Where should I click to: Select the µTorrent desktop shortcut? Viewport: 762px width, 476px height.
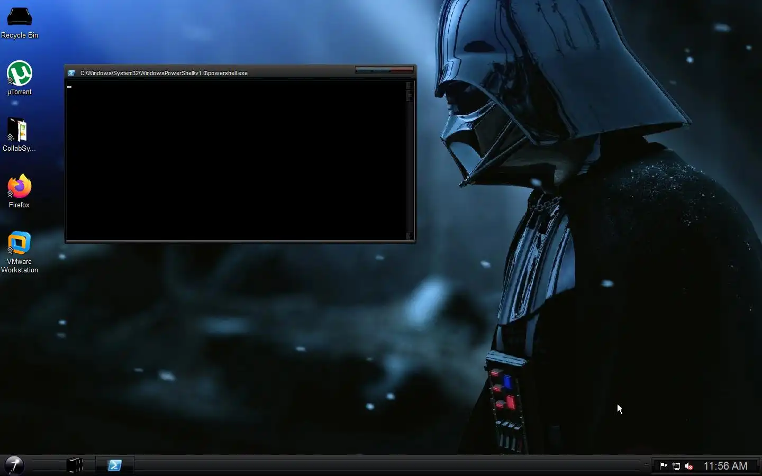(20, 78)
